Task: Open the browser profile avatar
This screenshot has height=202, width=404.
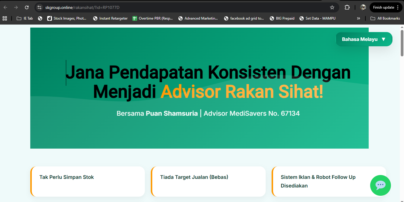Action: [x=363, y=7]
